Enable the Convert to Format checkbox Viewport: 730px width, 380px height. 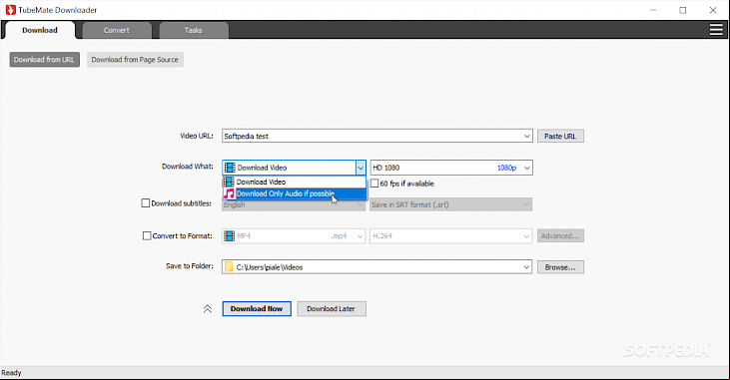coord(147,235)
